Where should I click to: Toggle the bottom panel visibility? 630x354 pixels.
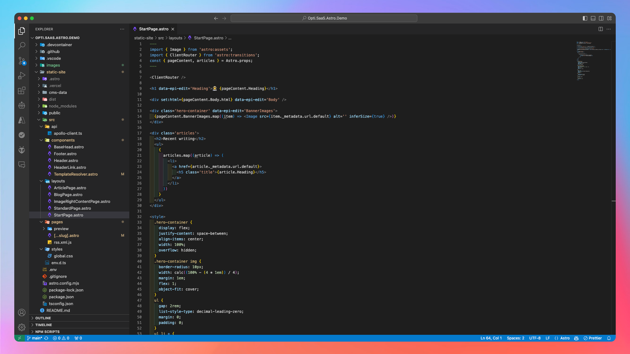click(593, 18)
